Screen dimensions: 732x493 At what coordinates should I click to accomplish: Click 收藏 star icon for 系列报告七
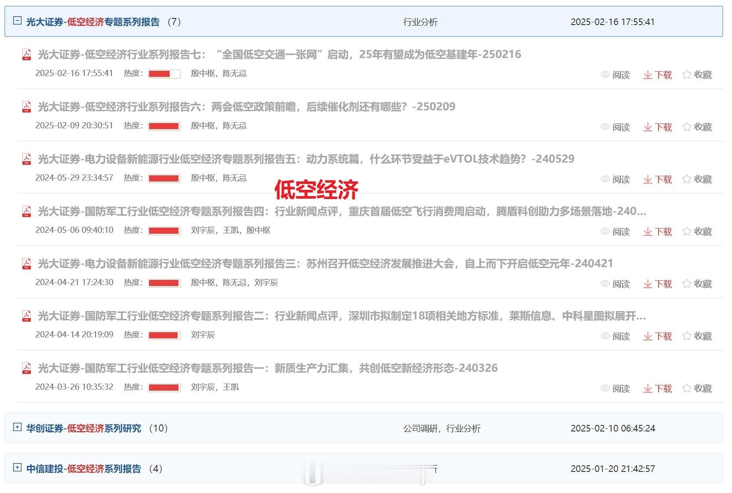[x=687, y=75]
